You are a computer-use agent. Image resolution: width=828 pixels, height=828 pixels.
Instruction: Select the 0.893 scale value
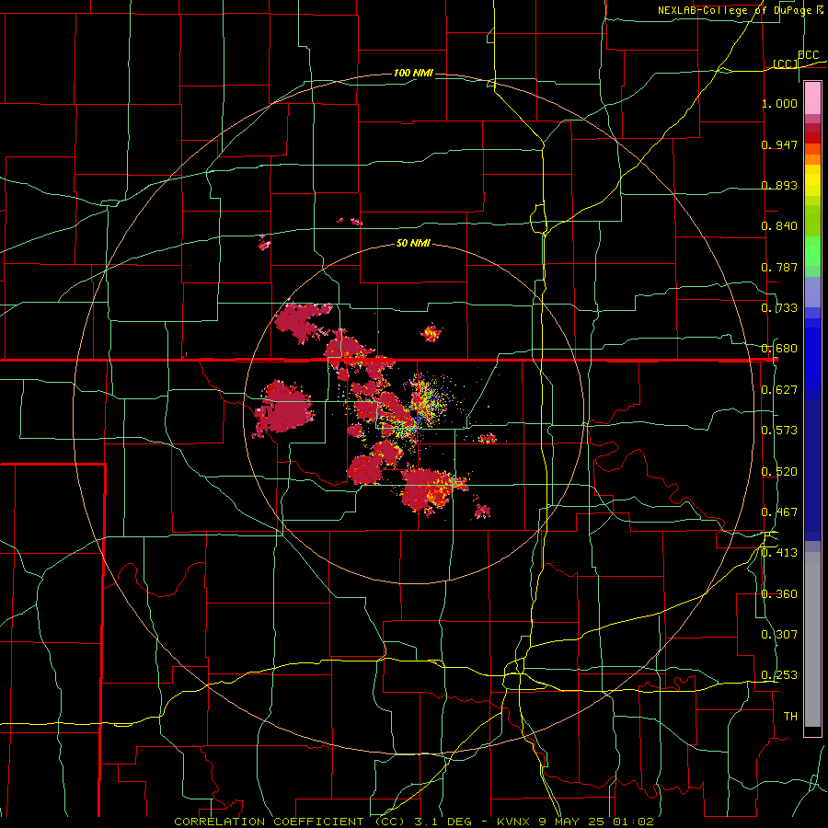tap(779, 185)
